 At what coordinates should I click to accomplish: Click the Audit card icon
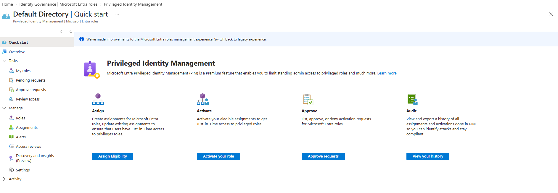point(412,100)
